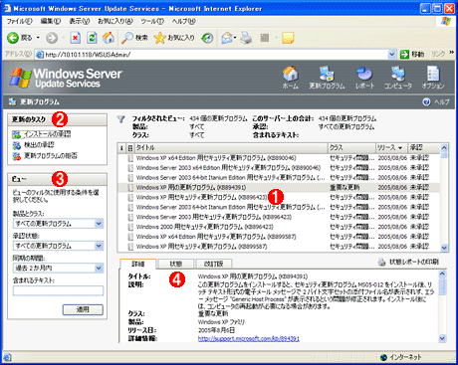Viewport: 458px width, 365px height.
Task: Click 更新プログラムの拒否 link
Action: pos(51,156)
